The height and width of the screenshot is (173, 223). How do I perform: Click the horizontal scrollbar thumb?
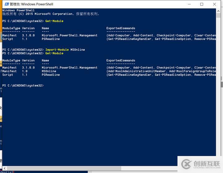pyautogui.click(x=64, y=168)
